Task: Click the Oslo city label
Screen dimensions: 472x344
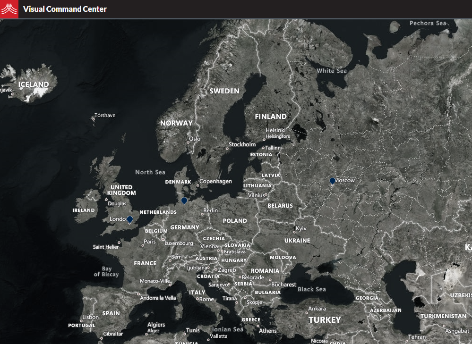Action: coord(195,139)
